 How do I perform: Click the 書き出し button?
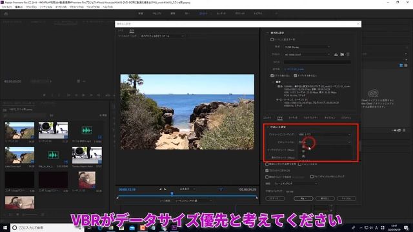tap(325, 198)
